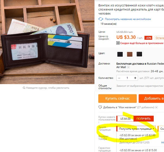This screenshot has width=164, height=152.
Task: Increase quantity with the plus button
Action: tap(135, 78)
